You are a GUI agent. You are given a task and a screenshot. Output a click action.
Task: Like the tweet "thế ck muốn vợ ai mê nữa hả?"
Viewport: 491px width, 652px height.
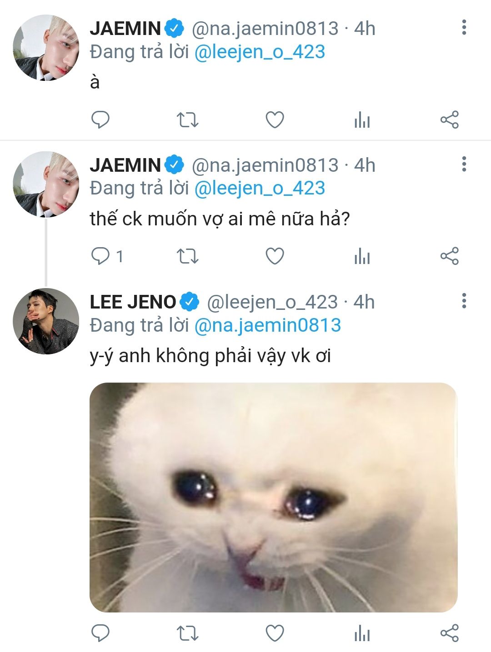[x=275, y=256]
